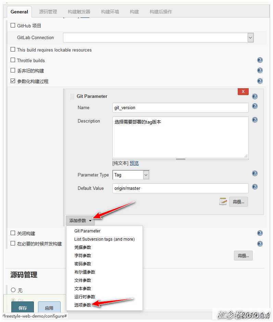
Task: Choose 字符参数 menu item
Action: (x=104, y=256)
